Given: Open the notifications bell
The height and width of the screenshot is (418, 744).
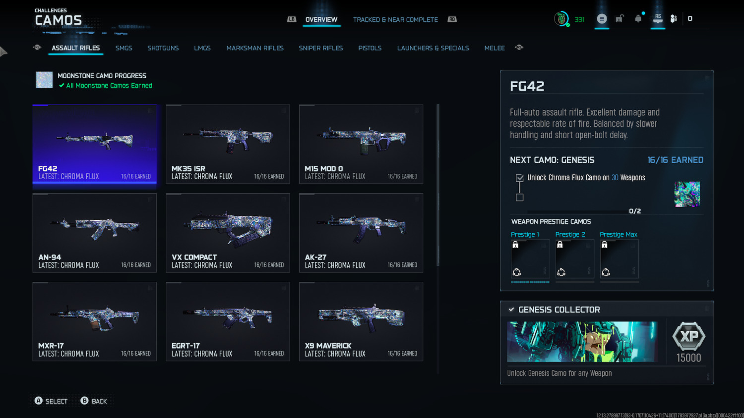Looking at the screenshot, I should pyautogui.click(x=638, y=18).
